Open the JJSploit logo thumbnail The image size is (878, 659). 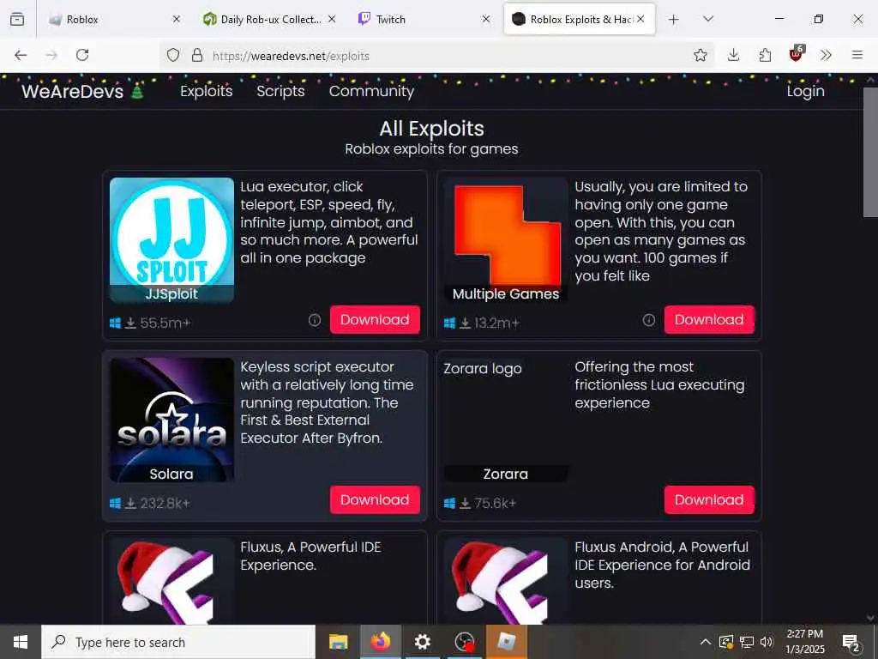(171, 240)
